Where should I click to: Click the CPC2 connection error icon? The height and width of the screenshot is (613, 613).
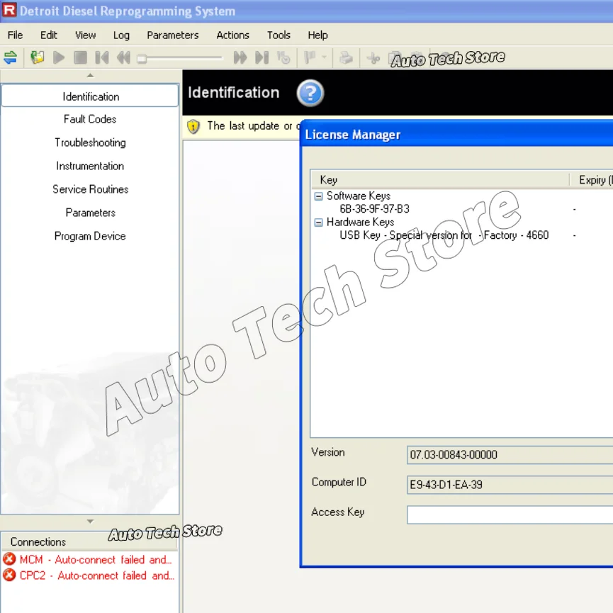click(9, 575)
